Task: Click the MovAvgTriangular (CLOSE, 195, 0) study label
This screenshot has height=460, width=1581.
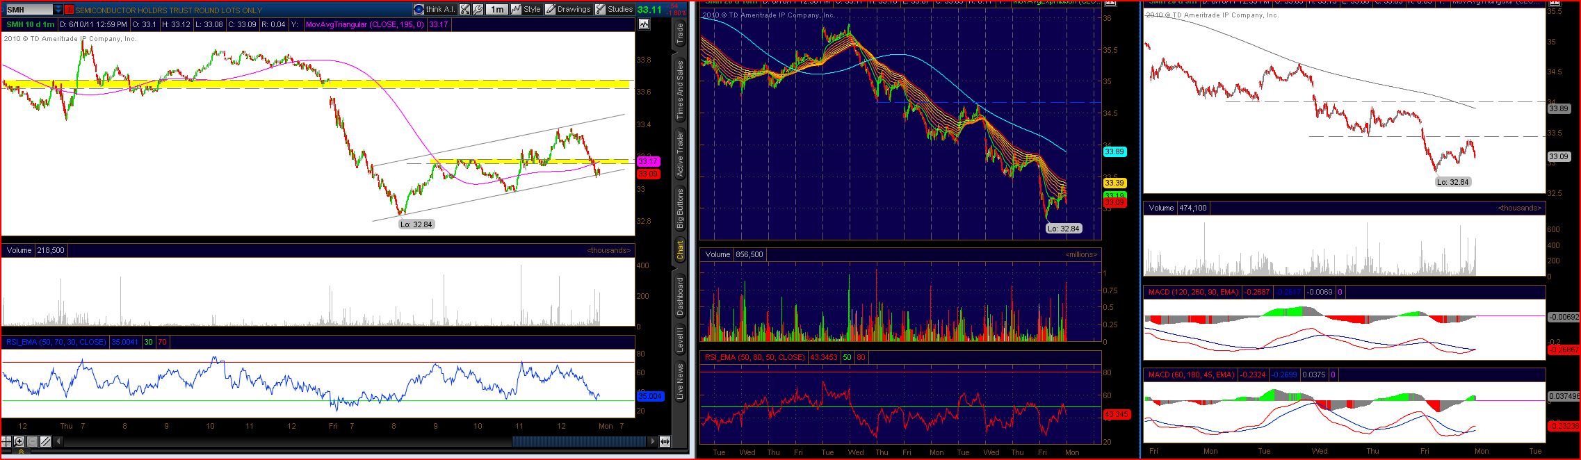Action: (366, 24)
